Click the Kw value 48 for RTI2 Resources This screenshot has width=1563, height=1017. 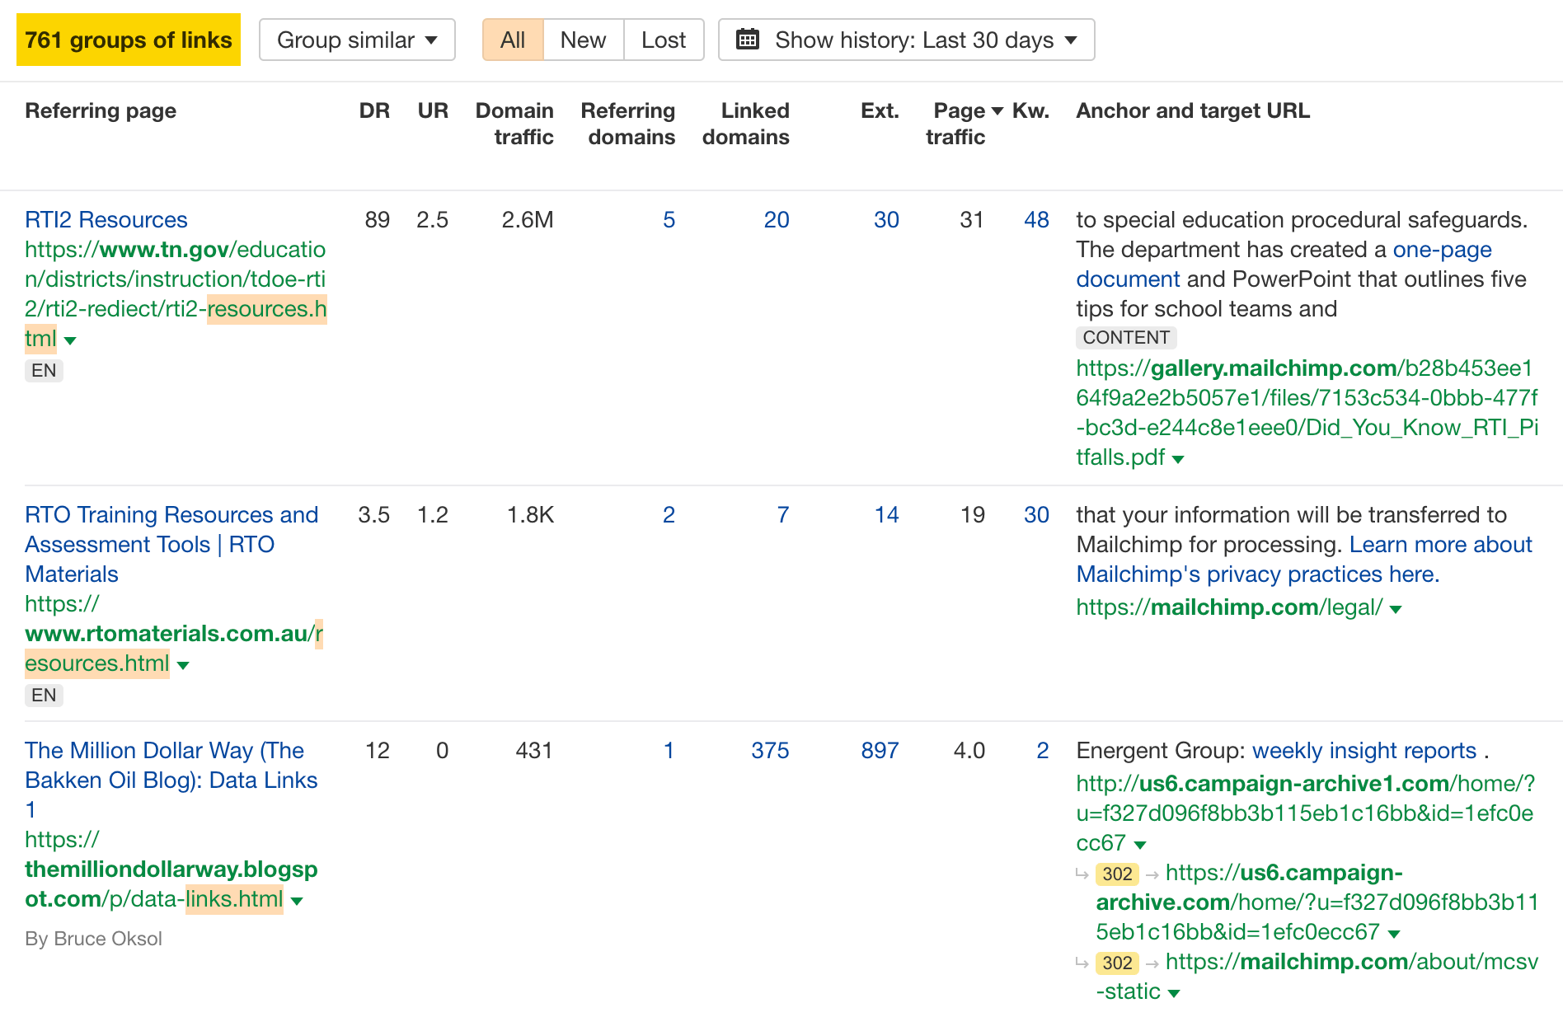pyautogui.click(x=1036, y=219)
